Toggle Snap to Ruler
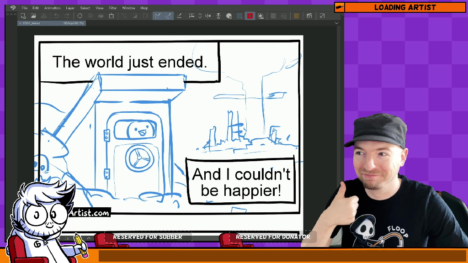Screen dimensions: 468x263 tap(158, 16)
